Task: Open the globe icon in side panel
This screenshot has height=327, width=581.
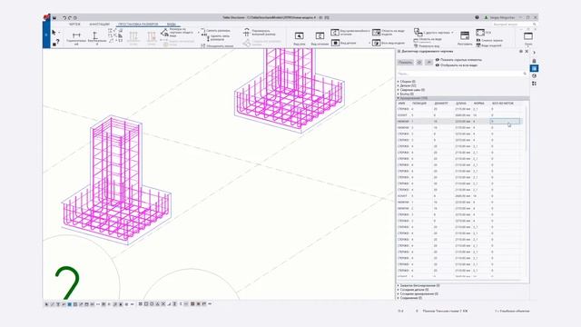Action: (x=534, y=76)
